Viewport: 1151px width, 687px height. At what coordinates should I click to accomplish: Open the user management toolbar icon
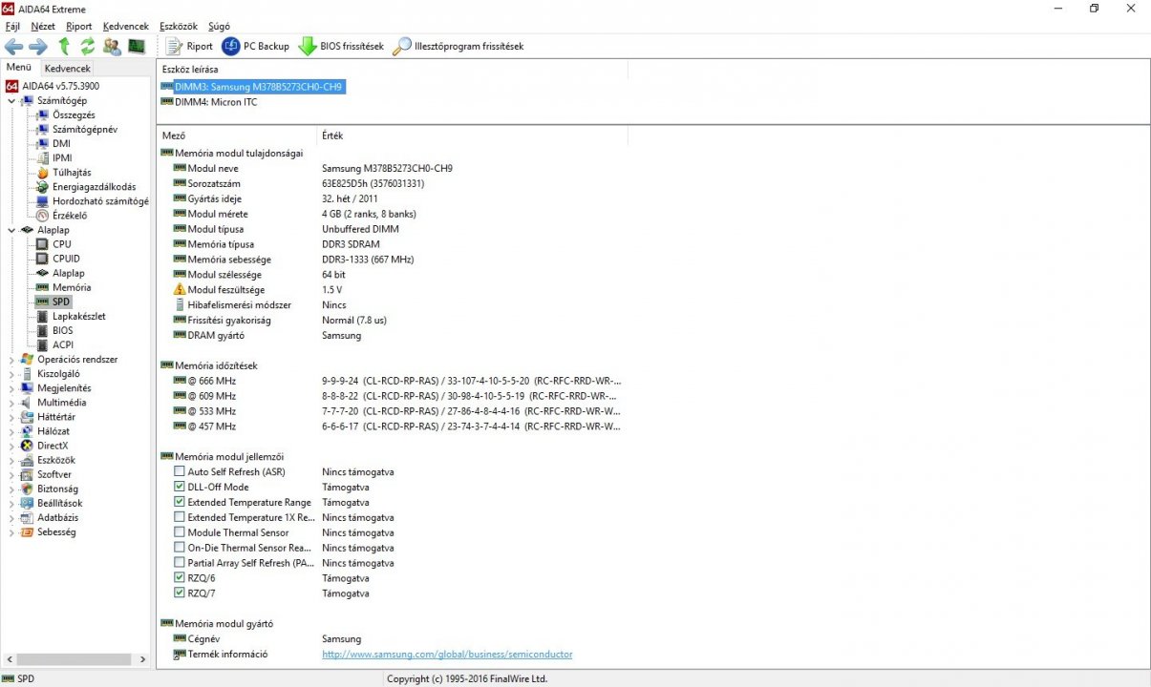112,46
